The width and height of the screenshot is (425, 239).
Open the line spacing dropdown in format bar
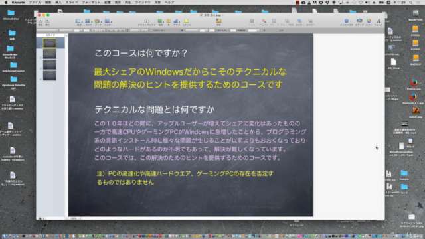click(x=135, y=31)
